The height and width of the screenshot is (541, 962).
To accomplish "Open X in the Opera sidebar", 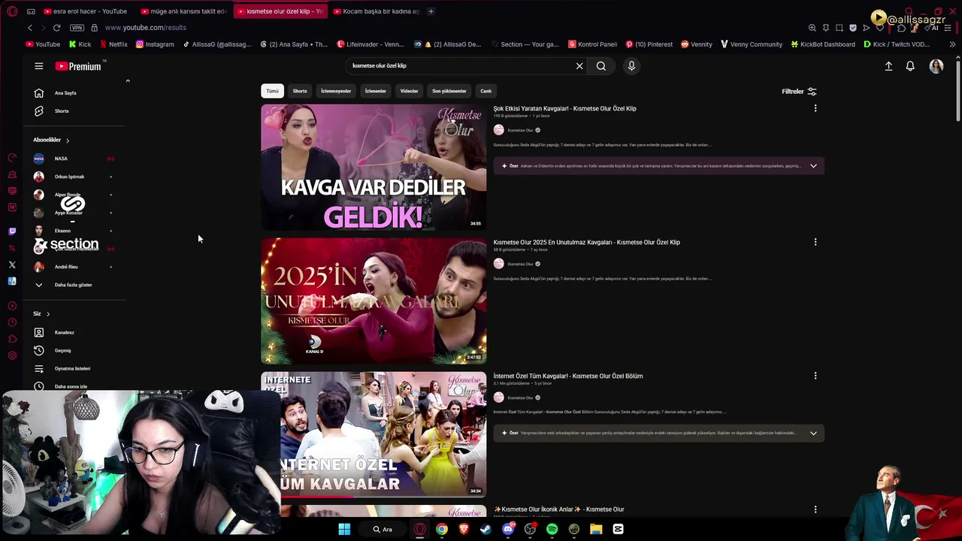I will tap(12, 264).
